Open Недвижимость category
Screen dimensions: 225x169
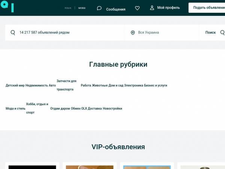tap(37, 85)
